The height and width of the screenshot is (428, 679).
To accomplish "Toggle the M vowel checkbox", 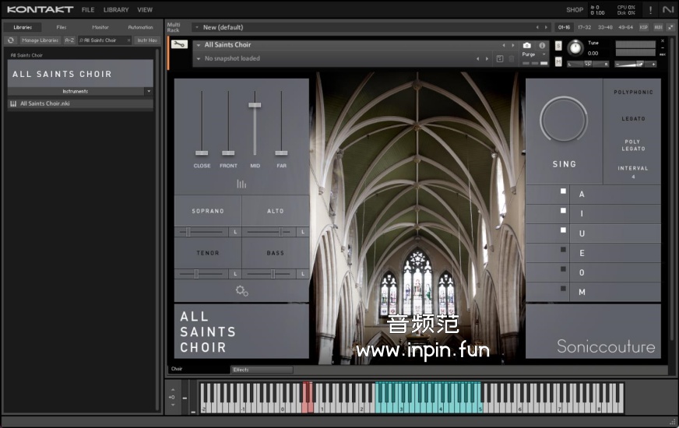I will click(563, 289).
